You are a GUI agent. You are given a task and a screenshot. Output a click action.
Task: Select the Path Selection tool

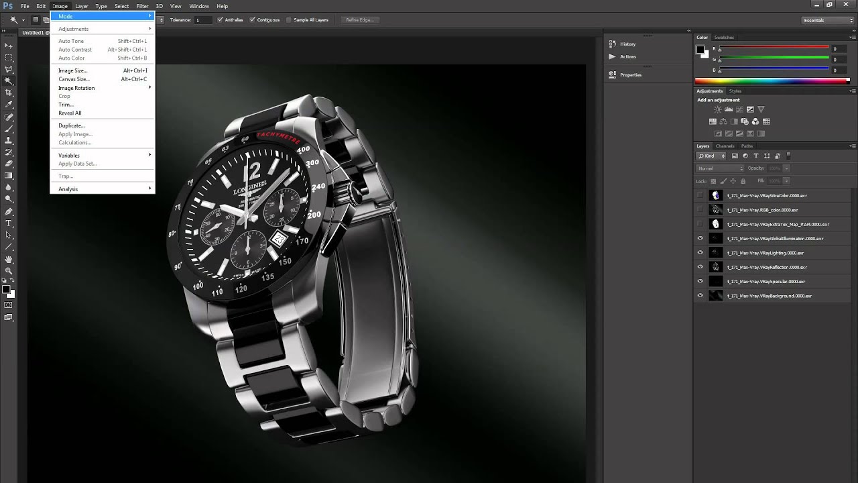[9, 235]
